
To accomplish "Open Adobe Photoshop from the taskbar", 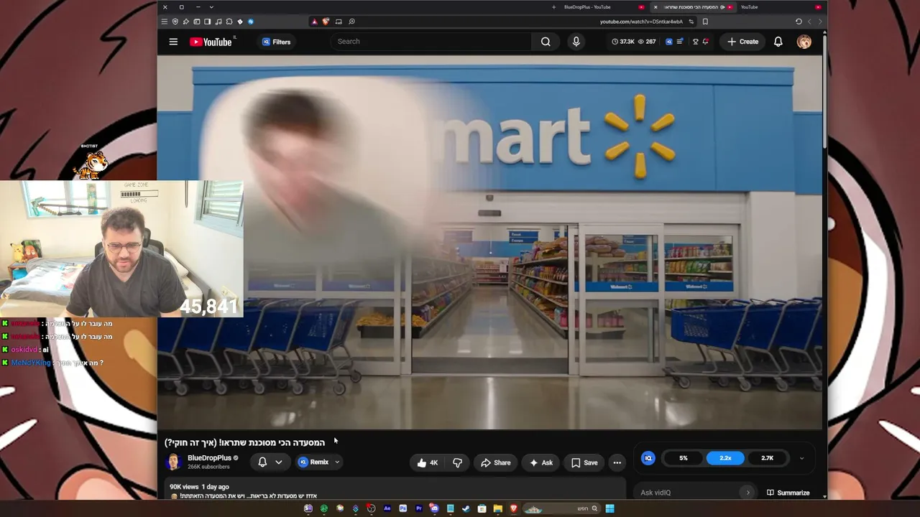I will click(402, 508).
